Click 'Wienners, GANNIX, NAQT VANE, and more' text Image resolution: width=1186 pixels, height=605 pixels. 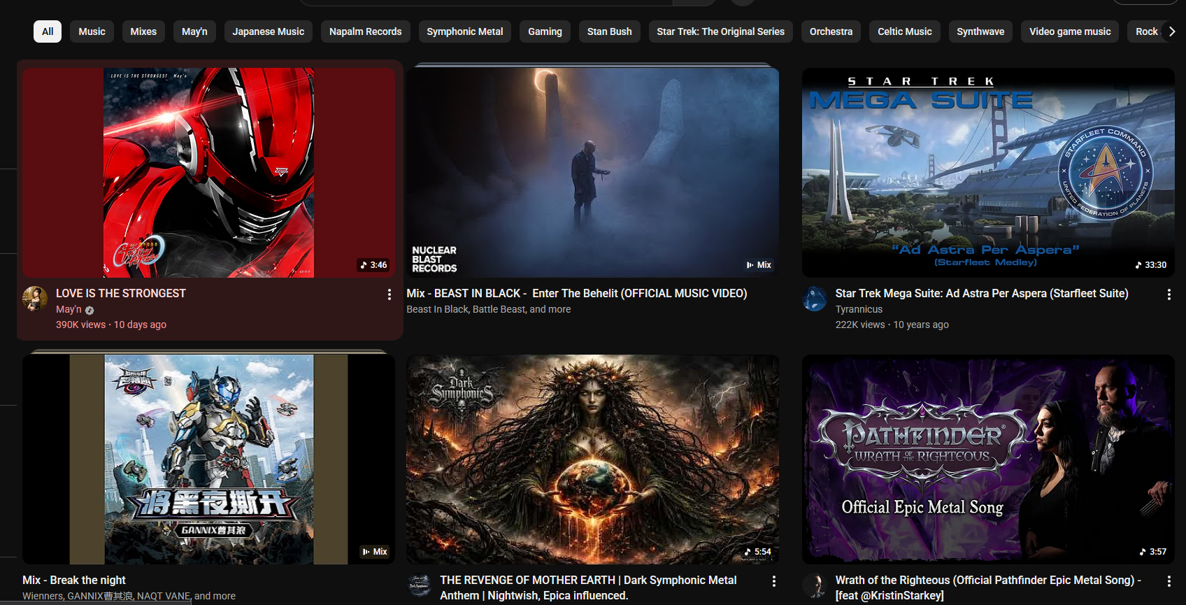[x=129, y=596]
